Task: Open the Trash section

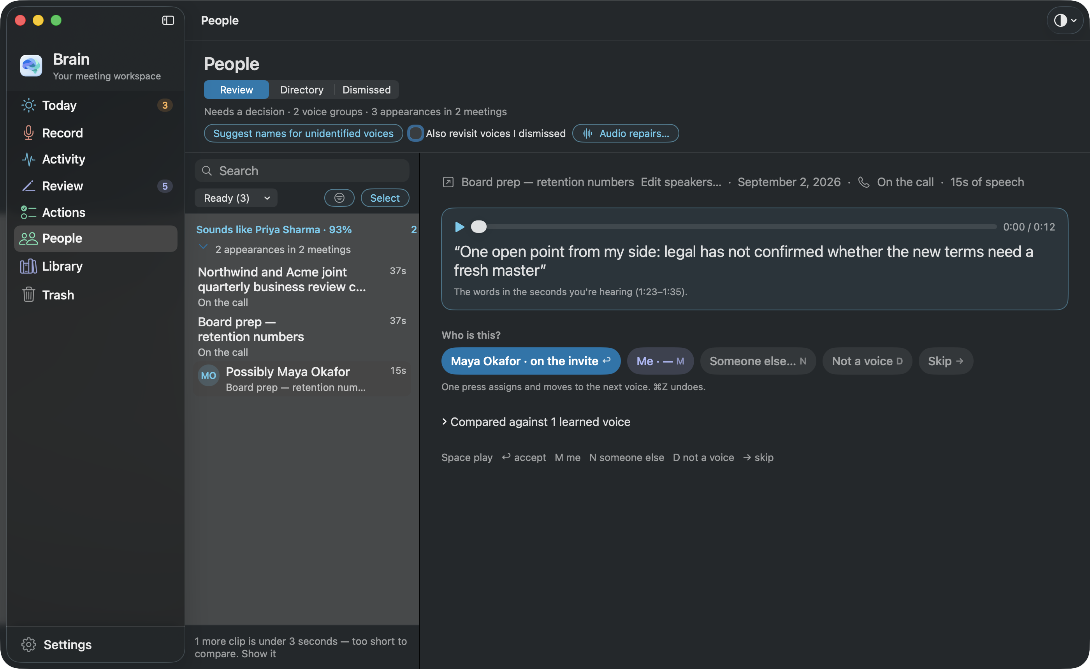Action: point(95,295)
